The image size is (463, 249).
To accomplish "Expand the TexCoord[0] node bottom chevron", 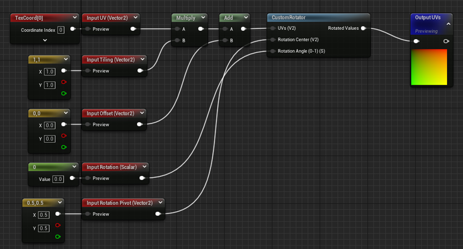I will [45, 40].
